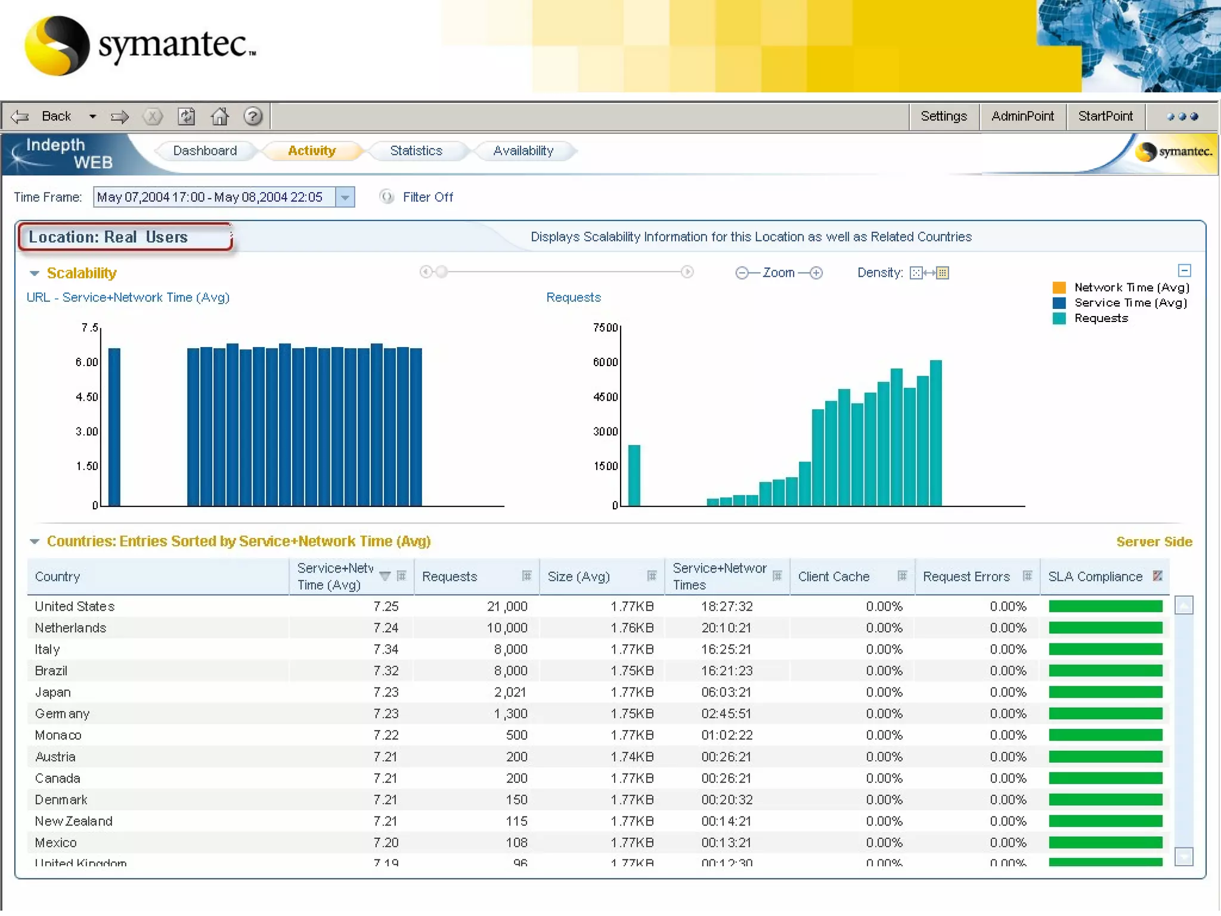
Task: Toggle the Filter Off control
Action: (387, 197)
